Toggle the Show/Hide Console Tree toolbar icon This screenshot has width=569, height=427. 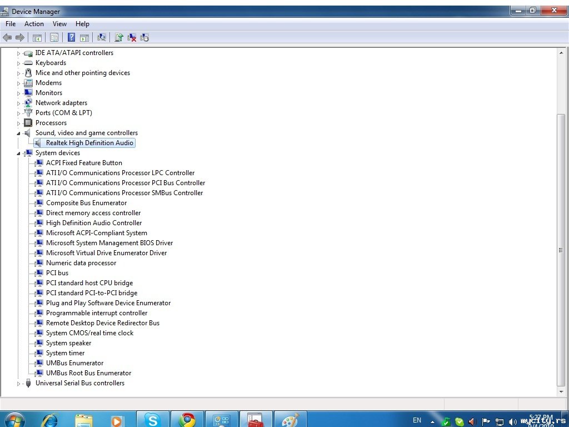click(x=37, y=37)
